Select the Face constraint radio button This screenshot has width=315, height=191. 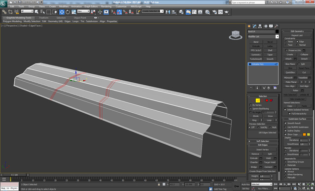tap(286, 45)
